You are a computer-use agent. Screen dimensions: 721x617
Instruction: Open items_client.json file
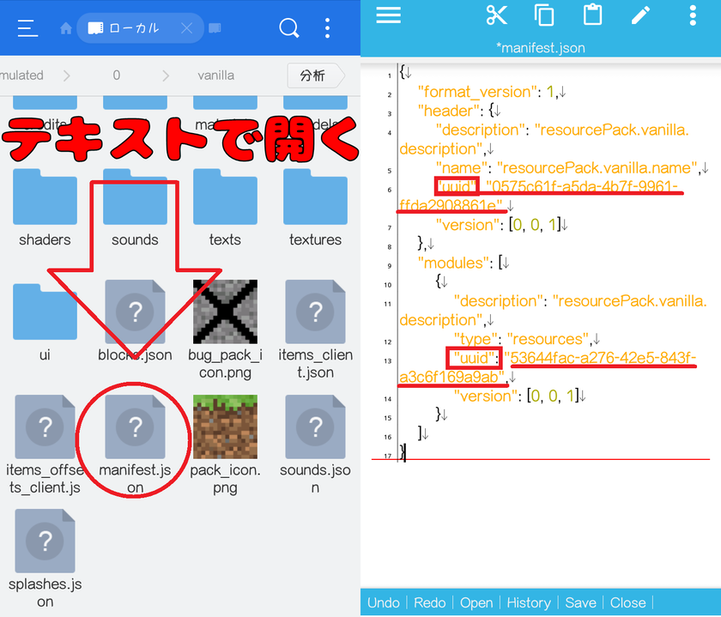pos(316,330)
